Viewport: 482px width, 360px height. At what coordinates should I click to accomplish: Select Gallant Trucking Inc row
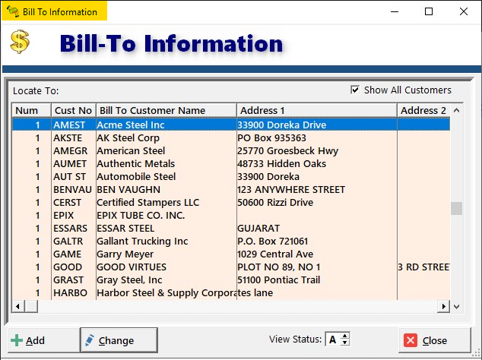point(231,241)
